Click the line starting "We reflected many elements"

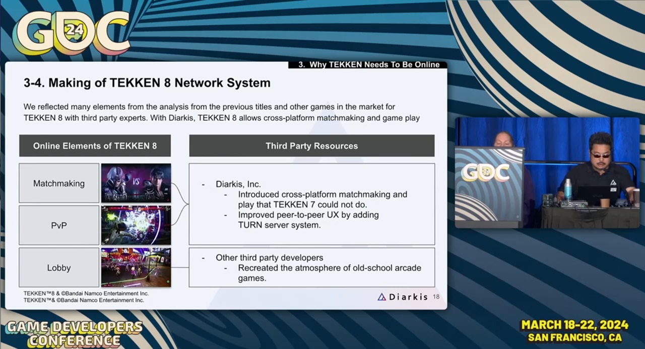coord(209,107)
